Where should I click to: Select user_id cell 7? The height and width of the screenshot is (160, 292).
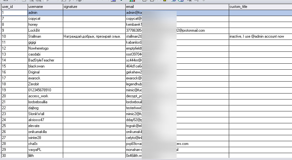coord(14,19)
